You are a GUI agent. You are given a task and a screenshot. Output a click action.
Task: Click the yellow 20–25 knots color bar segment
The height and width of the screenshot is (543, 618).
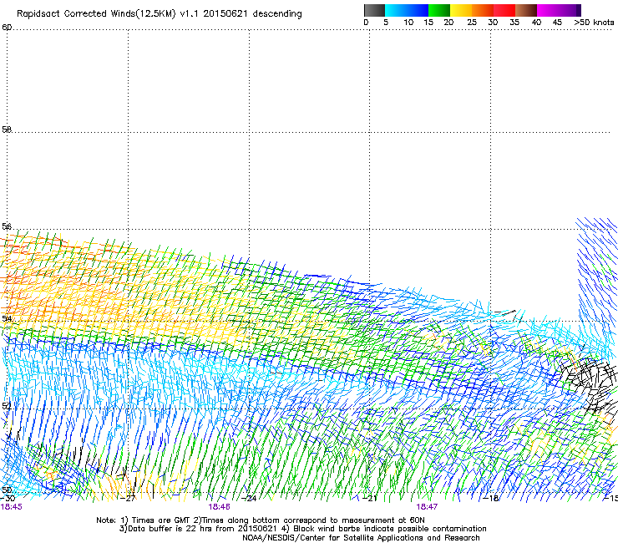click(x=461, y=10)
